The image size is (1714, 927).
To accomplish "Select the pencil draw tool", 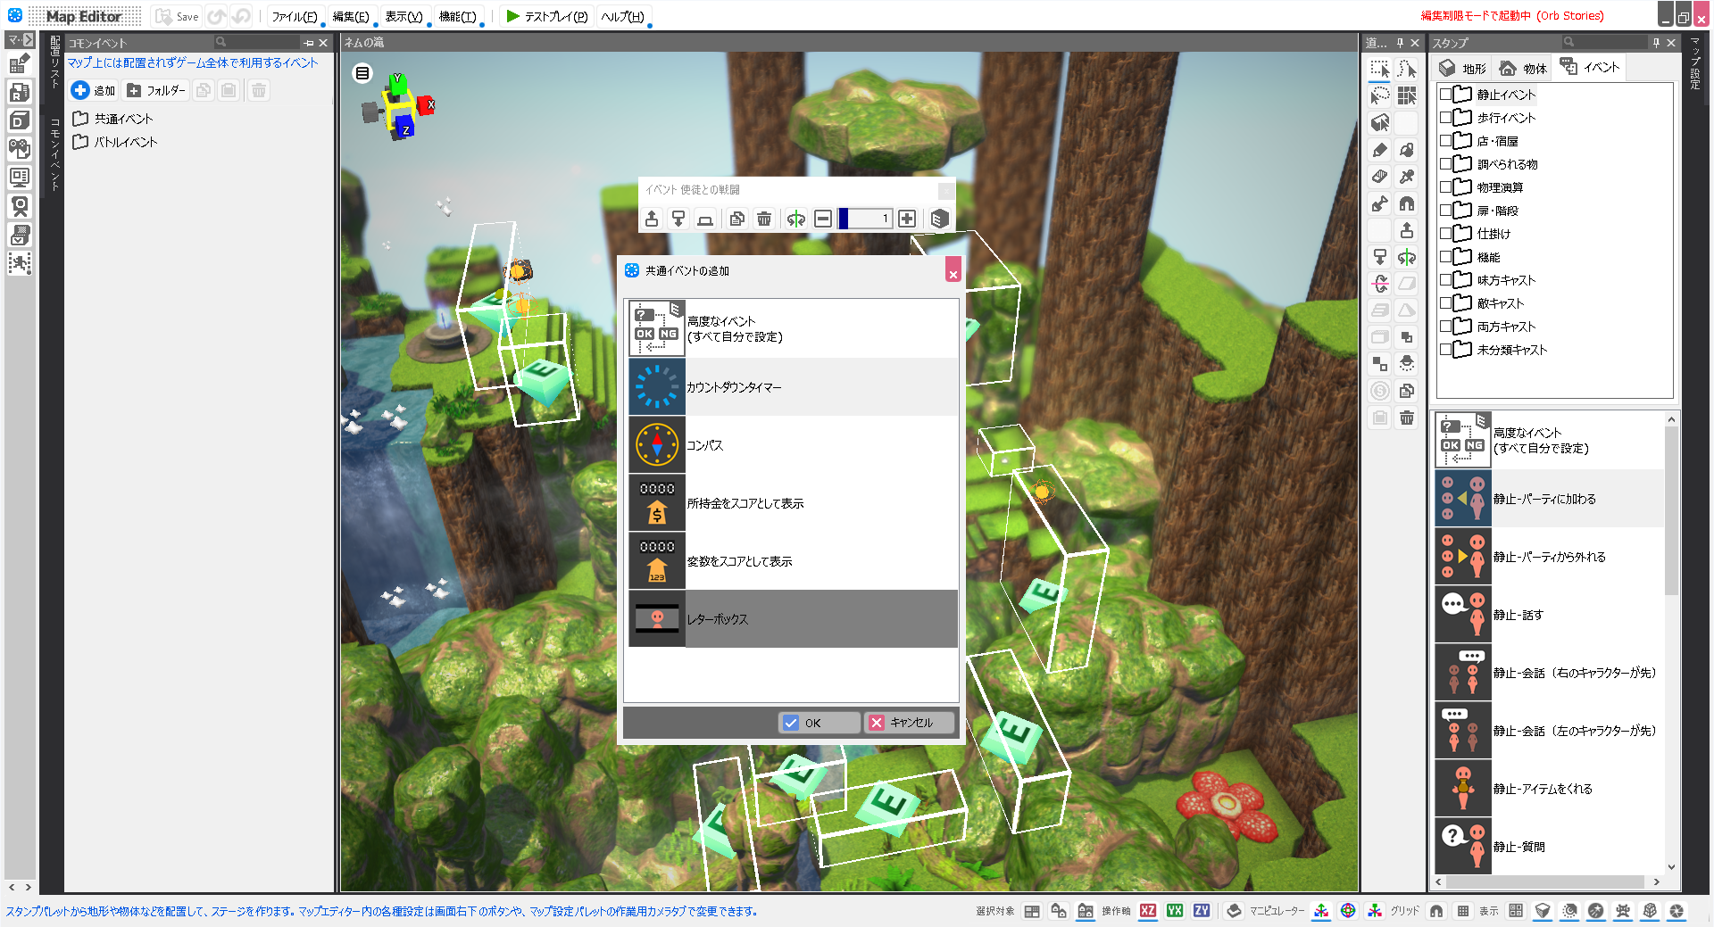I will point(1380,150).
